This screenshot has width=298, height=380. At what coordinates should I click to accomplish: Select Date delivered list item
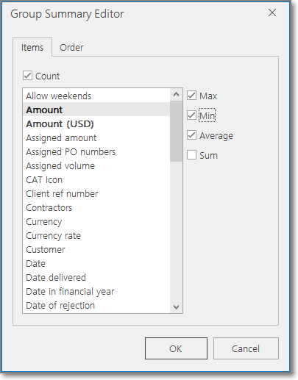(96, 277)
